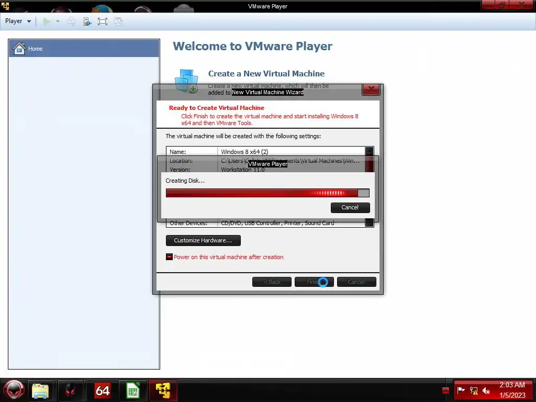Click the settings list scroll-up arrow

369,151
